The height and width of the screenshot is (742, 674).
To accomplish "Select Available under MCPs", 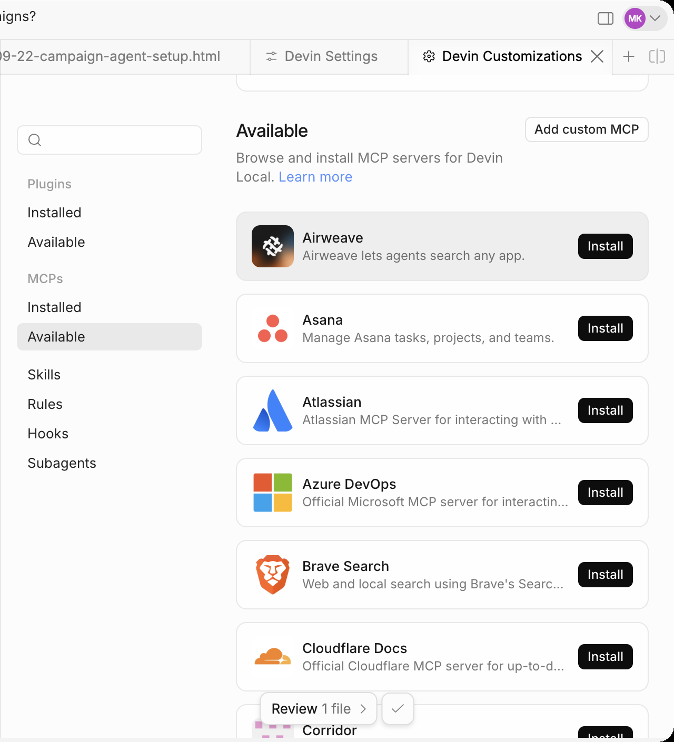I will 110,337.
